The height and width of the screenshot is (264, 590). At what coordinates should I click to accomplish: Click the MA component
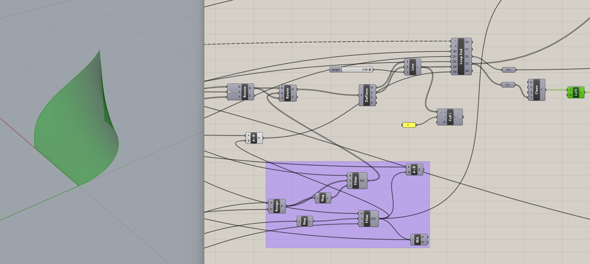tap(417, 240)
